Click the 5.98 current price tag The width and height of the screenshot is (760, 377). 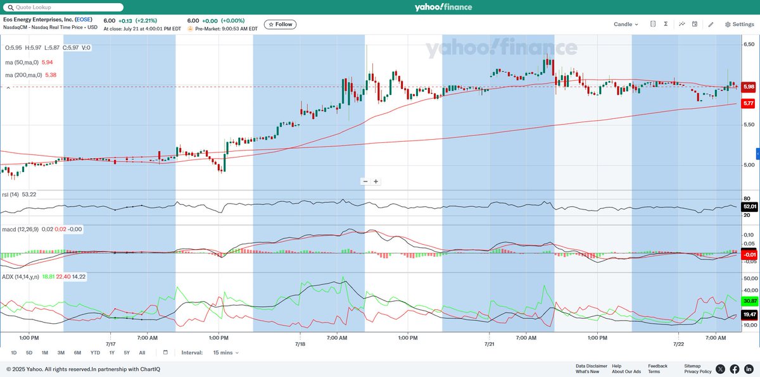pos(749,87)
